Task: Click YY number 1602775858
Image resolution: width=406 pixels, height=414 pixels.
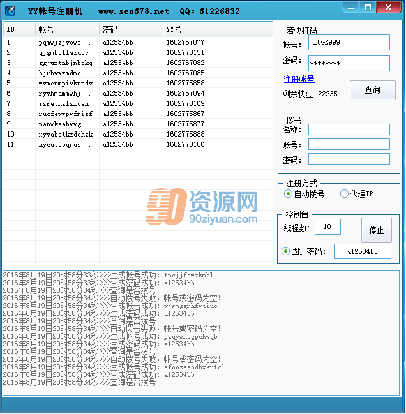Action: click(x=185, y=83)
